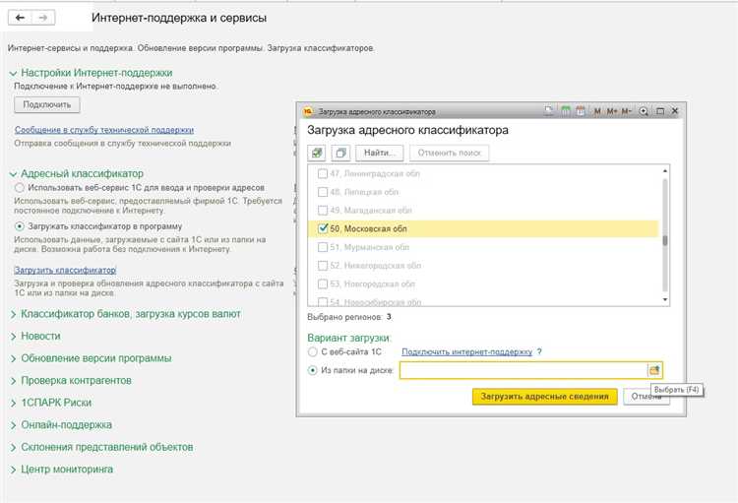The image size is (738, 503).
Task: Click the back navigation arrow
Action: click(x=20, y=18)
